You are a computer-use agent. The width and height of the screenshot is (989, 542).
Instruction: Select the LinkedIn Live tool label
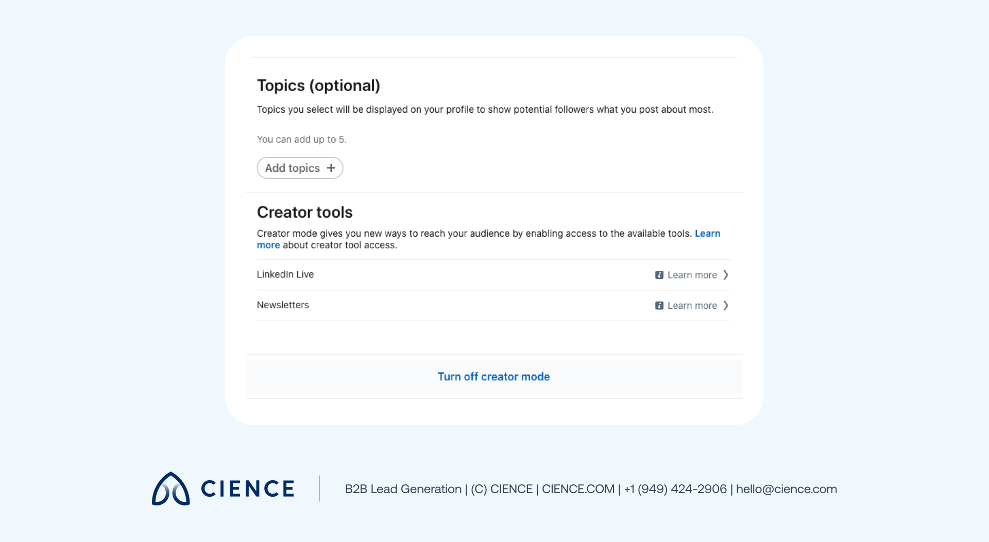coord(285,274)
